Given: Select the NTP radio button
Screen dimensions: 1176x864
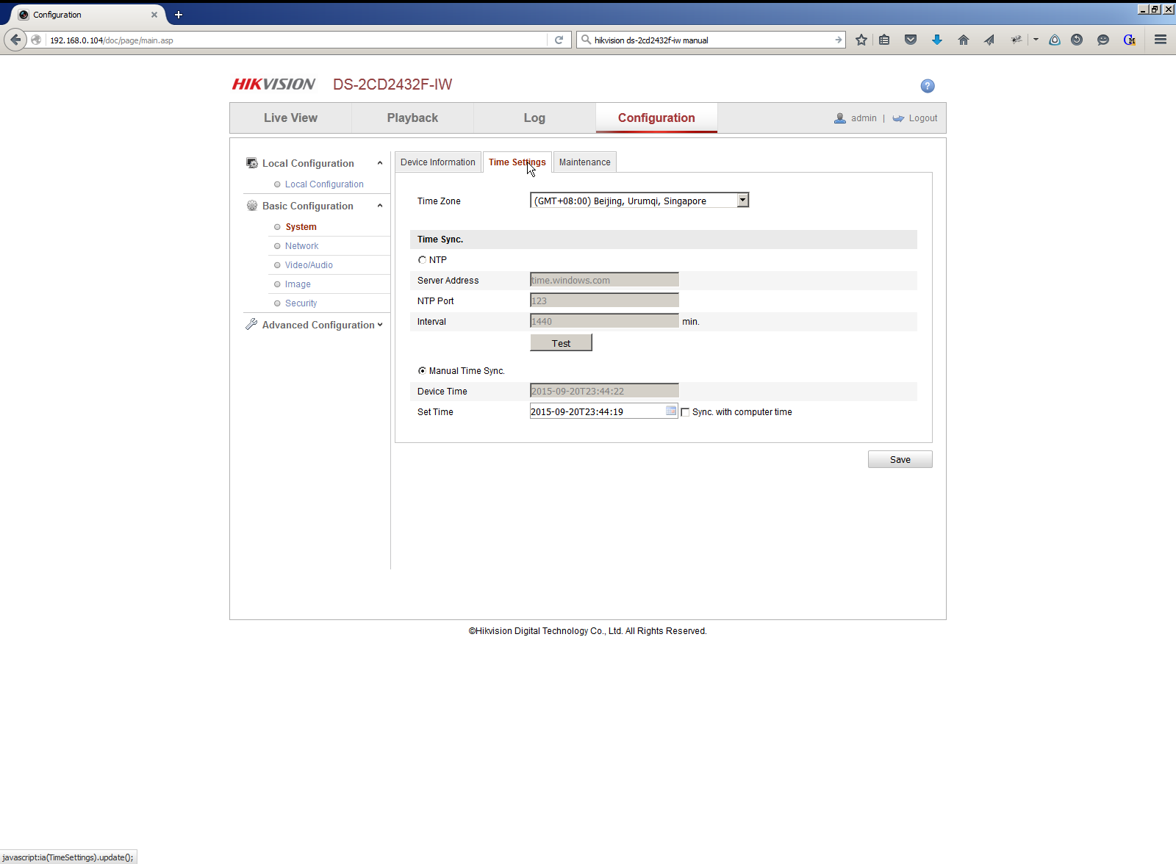Looking at the screenshot, I should (x=422, y=259).
